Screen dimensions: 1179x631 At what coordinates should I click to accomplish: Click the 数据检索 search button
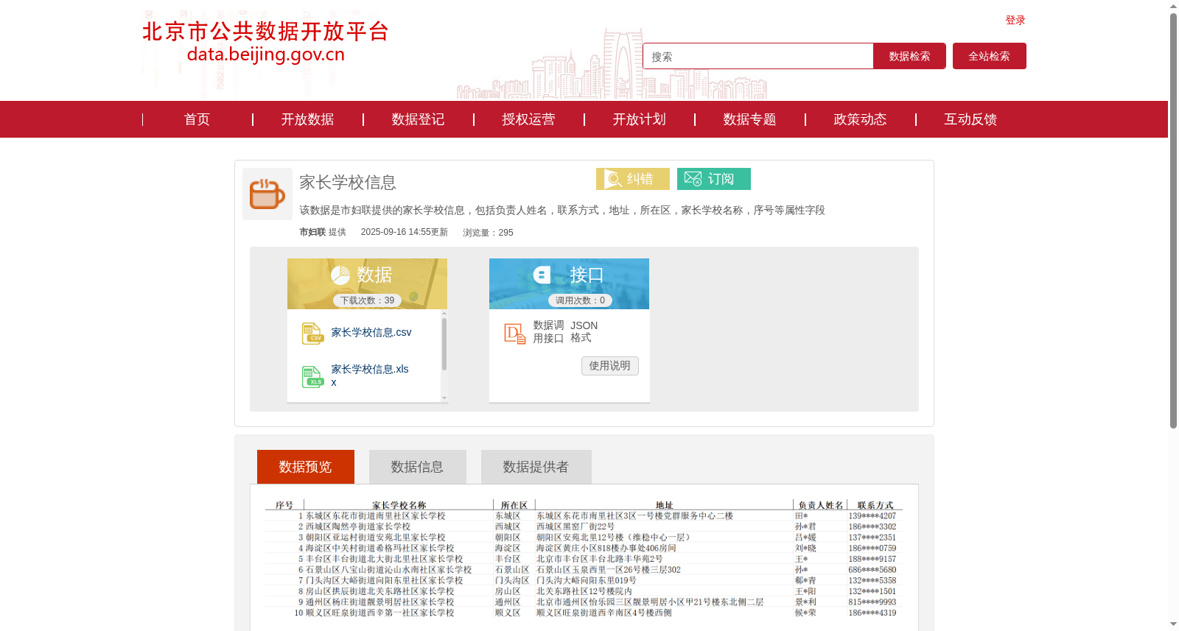(909, 56)
